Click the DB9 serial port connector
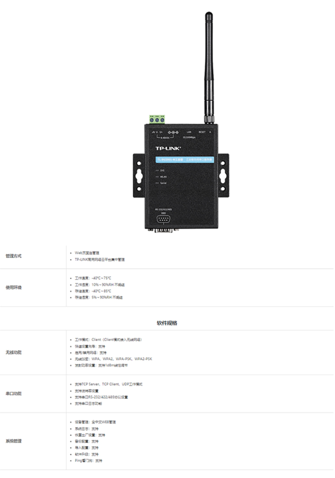Image resolution: width=335 pixels, height=478 pixels. click(164, 220)
